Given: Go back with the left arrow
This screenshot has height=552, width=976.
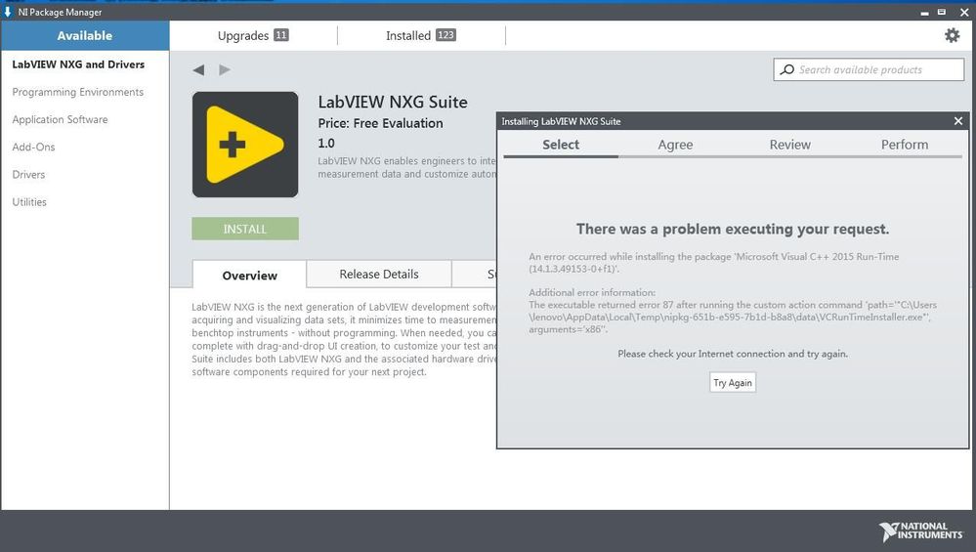Looking at the screenshot, I should coord(198,69).
